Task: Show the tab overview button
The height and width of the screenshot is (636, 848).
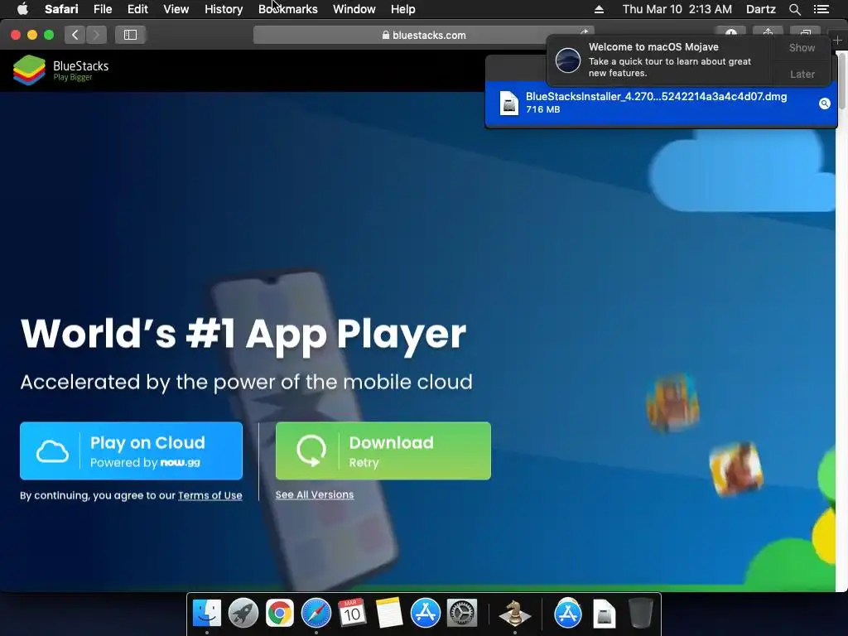Action: tap(805, 32)
